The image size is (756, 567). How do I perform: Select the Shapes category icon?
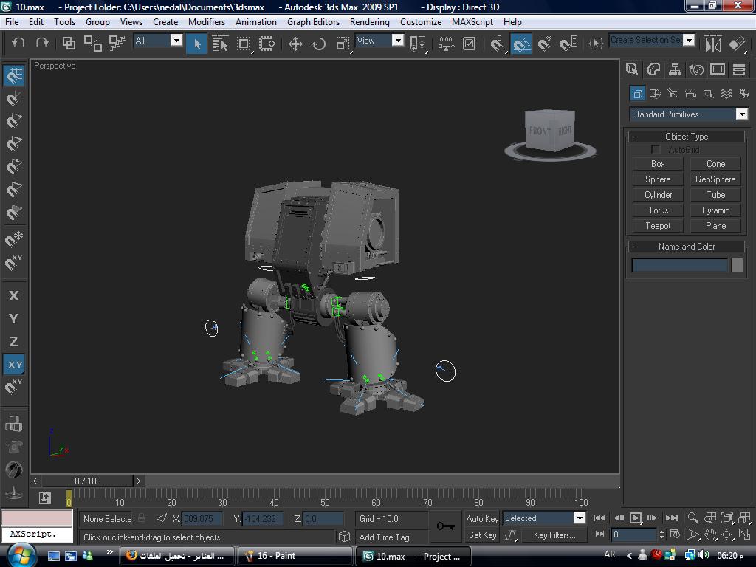[655, 94]
